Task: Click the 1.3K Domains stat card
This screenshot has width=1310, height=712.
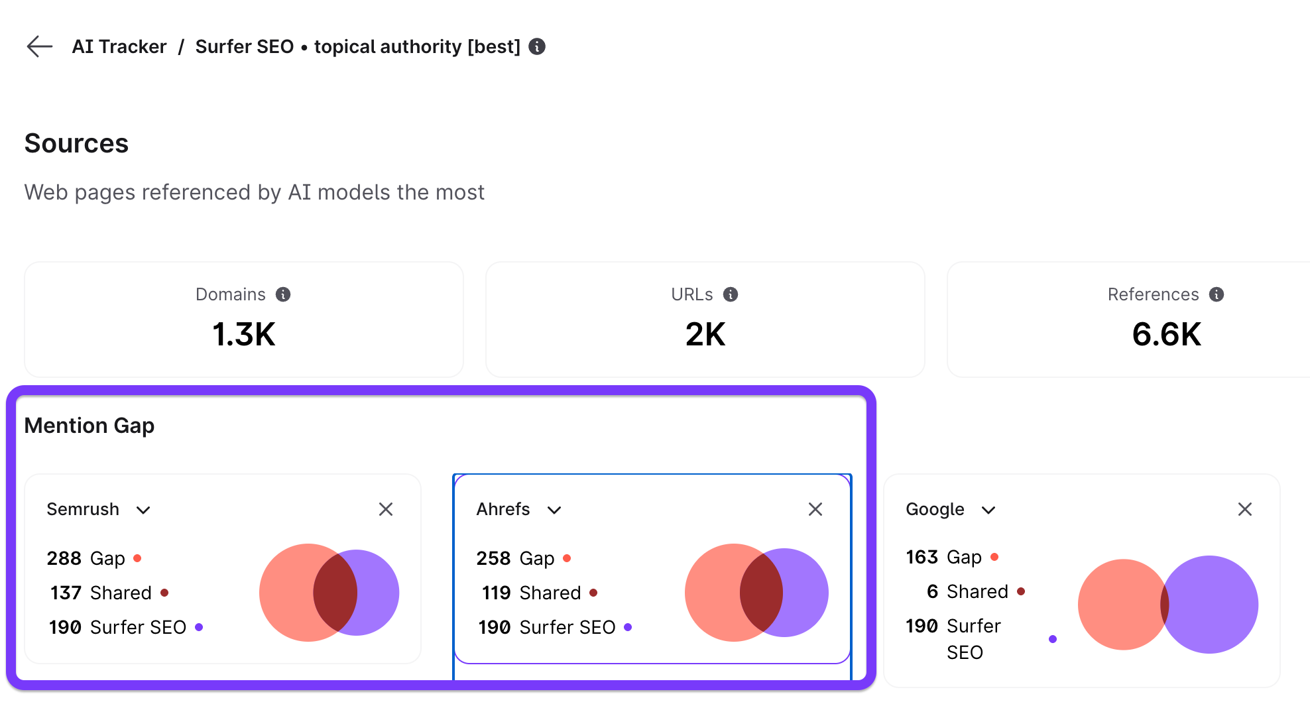Action: (x=244, y=320)
